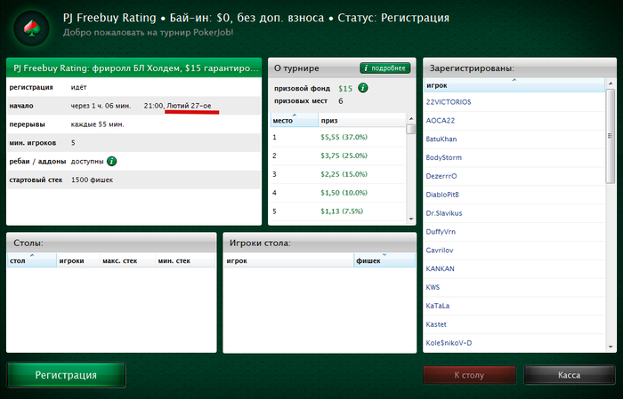Click the приз column header
Image resolution: width=623 pixels, height=399 pixels.
click(x=361, y=120)
